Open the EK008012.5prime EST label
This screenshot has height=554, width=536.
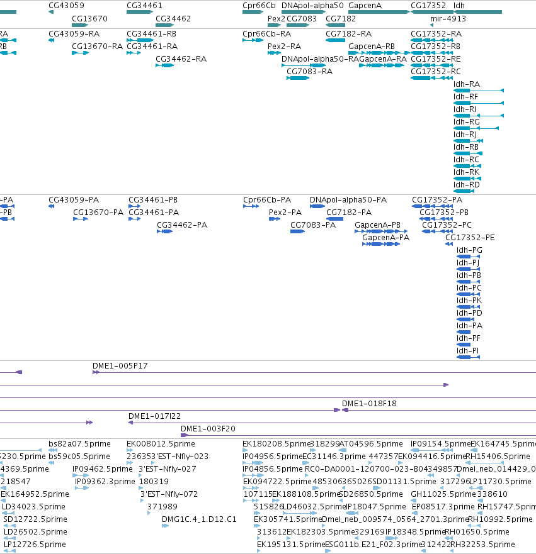pos(161,444)
